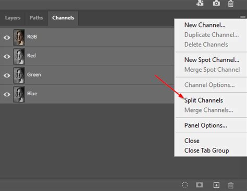Select the Channels tab
The height and width of the screenshot is (191, 247).
coord(63,18)
